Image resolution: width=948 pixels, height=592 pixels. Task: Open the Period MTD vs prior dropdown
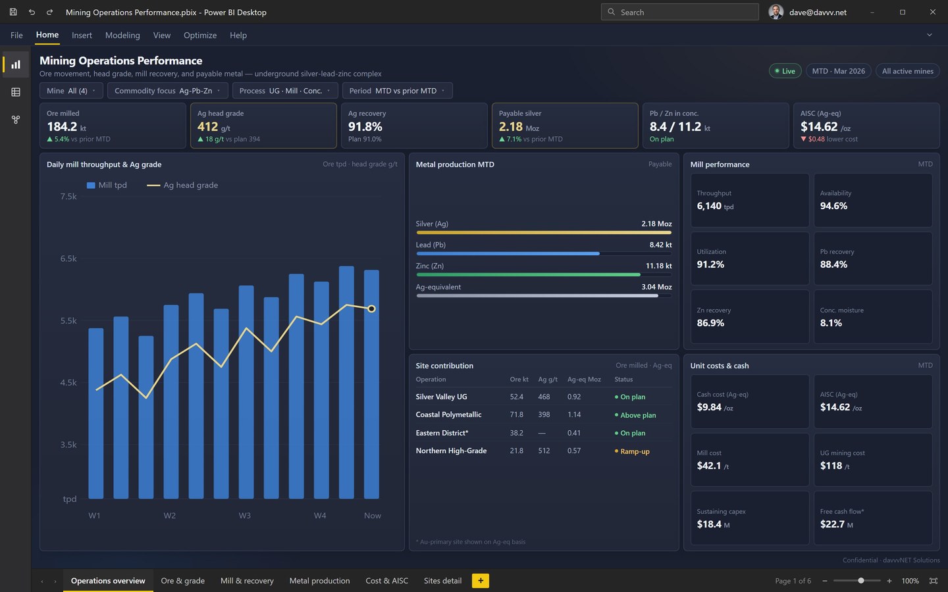pyautogui.click(x=398, y=91)
